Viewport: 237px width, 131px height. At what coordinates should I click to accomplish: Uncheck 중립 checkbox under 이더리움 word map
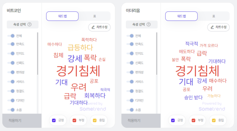point(214,120)
